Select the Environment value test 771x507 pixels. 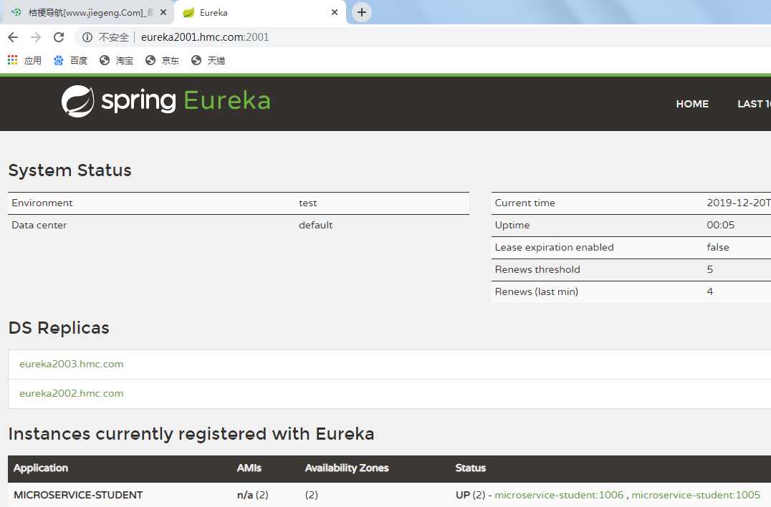point(308,203)
